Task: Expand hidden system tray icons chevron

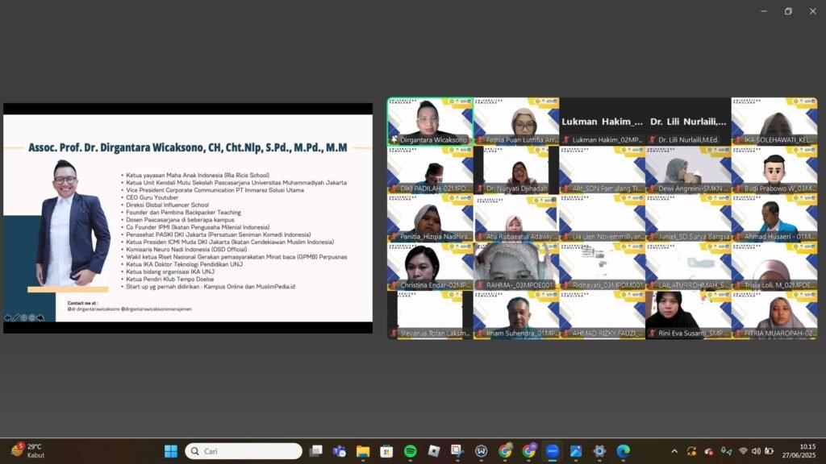Action: click(674, 451)
